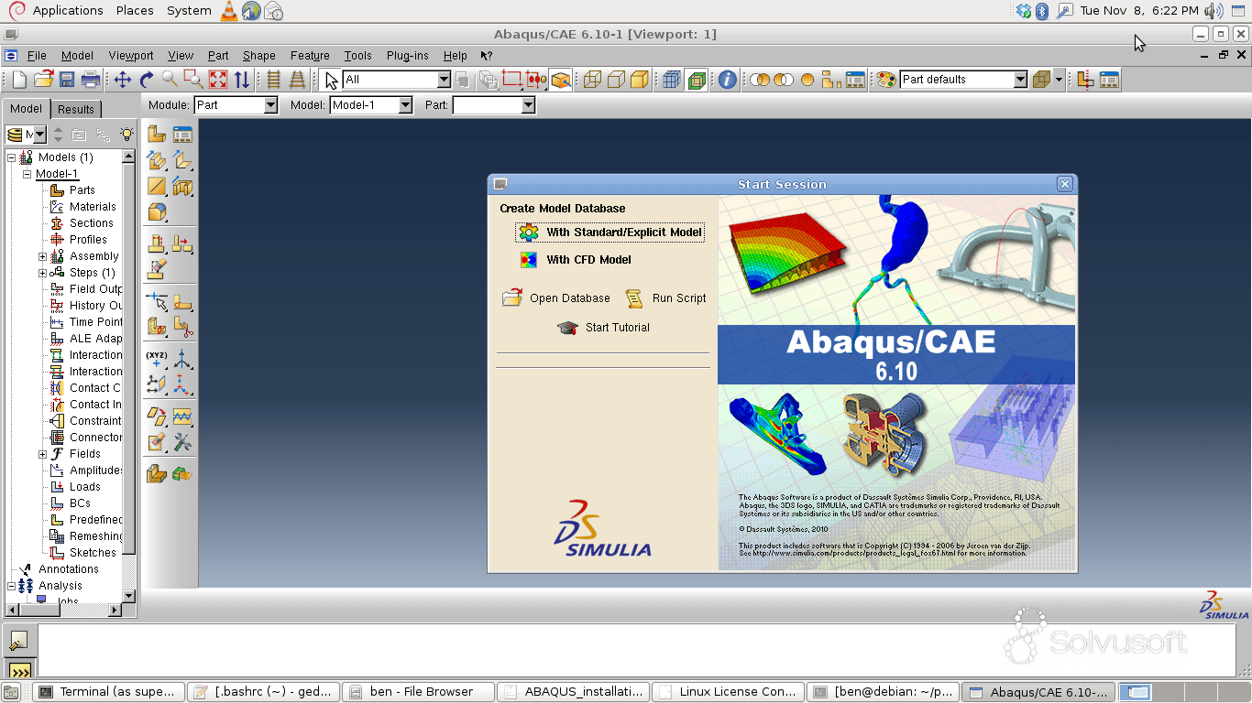Click the Color Code palette icon
The height and width of the screenshot is (703, 1252).
(x=885, y=80)
